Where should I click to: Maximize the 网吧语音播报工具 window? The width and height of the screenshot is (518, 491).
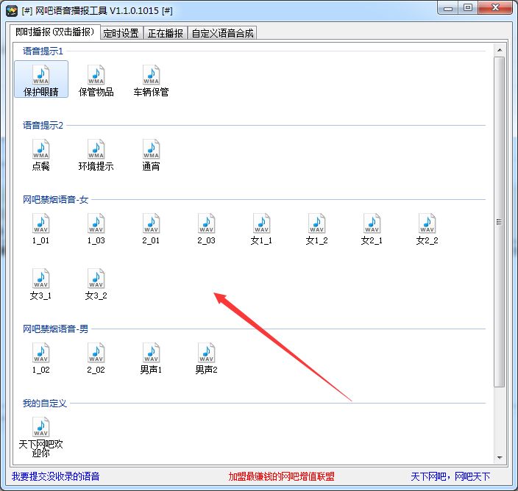(x=468, y=8)
